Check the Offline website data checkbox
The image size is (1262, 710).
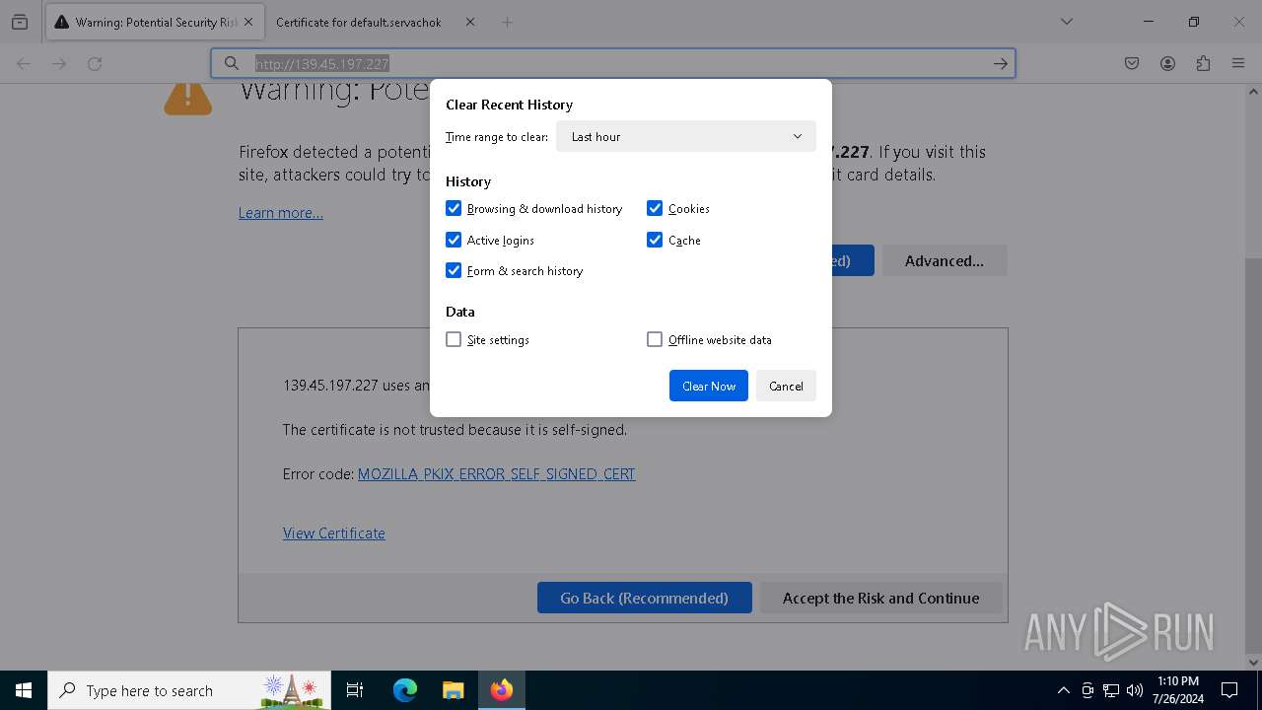coord(655,339)
